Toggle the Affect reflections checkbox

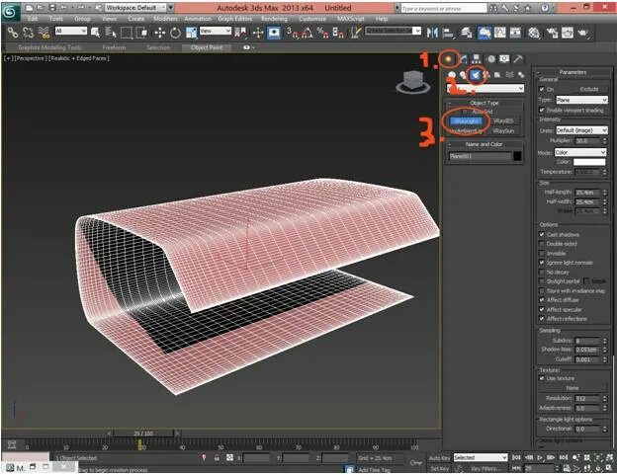[542, 319]
